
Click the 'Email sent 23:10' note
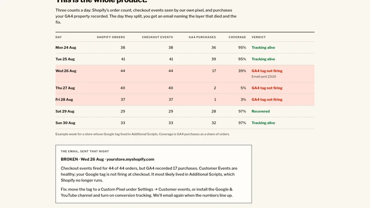tap(264, 77)
